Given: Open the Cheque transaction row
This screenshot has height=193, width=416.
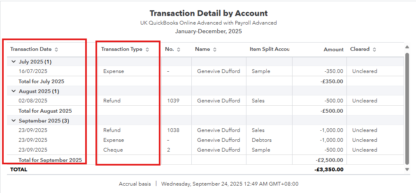Looking at the screenshot, I should click(x=113, y=150).
